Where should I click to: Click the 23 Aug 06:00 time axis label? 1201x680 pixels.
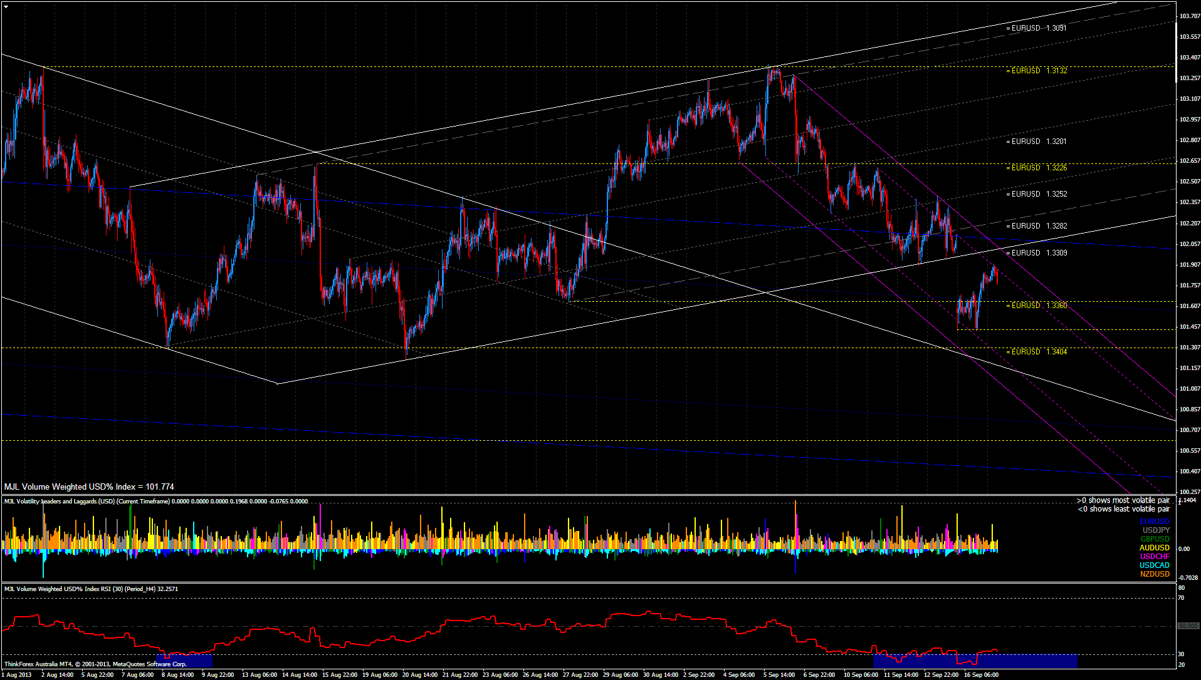(x=500, y=675)
